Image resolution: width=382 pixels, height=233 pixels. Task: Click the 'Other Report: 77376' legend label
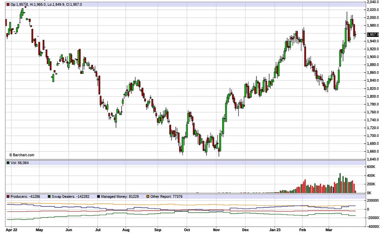click(166, 196)
